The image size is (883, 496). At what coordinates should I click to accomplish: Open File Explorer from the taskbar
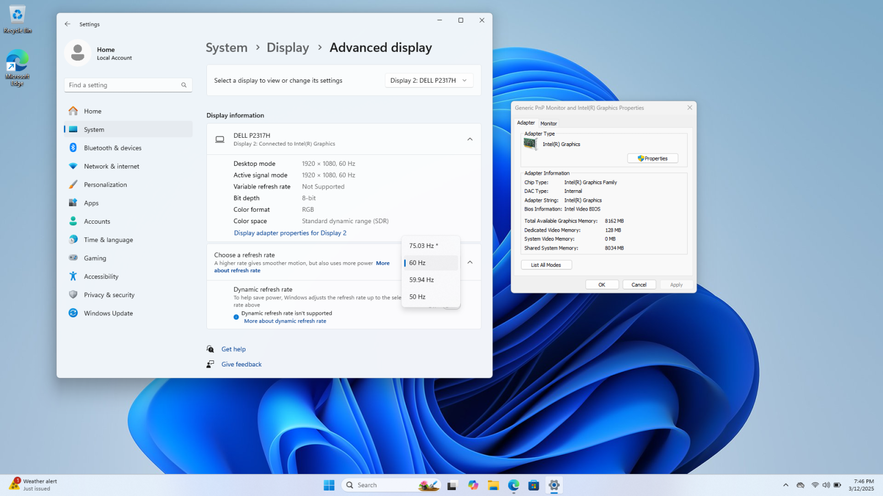coord(493,485)
